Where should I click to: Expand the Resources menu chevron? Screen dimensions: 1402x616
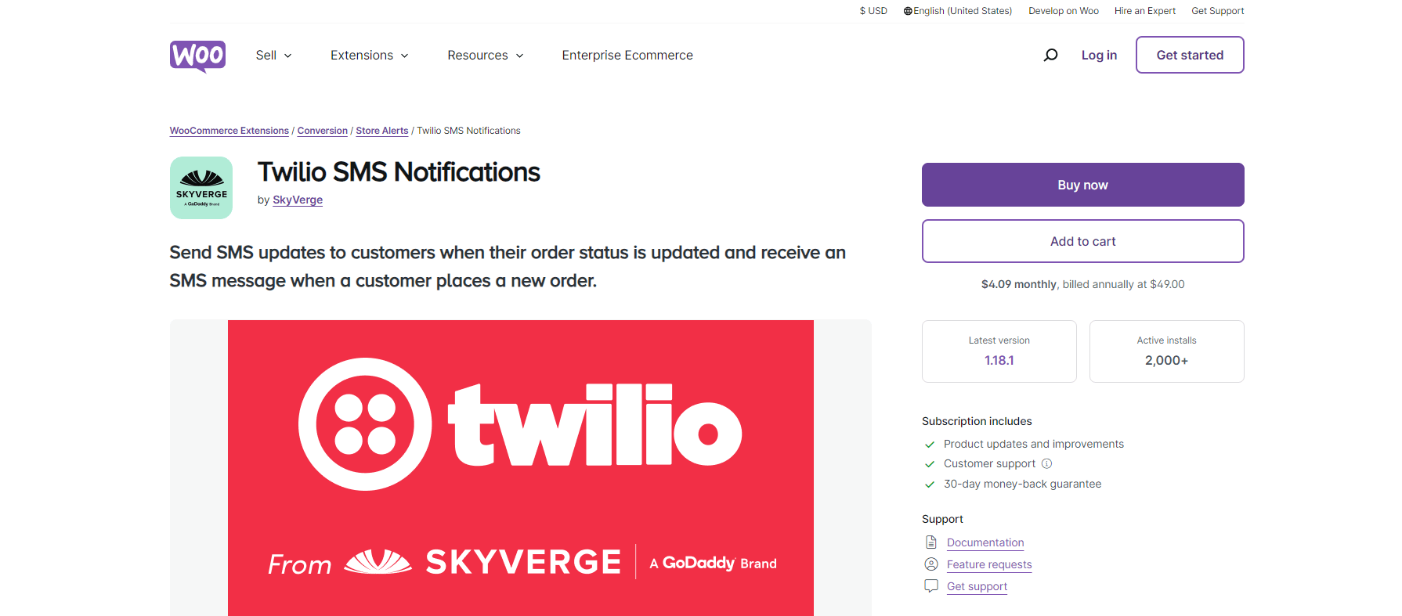[519, 56]
